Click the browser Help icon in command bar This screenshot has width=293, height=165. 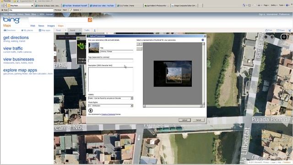(287, 5)
